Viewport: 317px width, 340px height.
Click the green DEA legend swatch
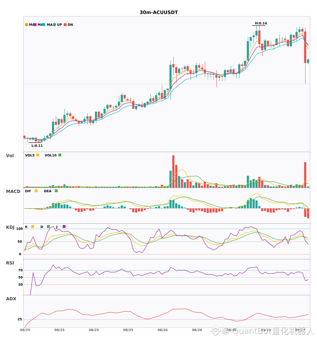(x=56, y=191)
